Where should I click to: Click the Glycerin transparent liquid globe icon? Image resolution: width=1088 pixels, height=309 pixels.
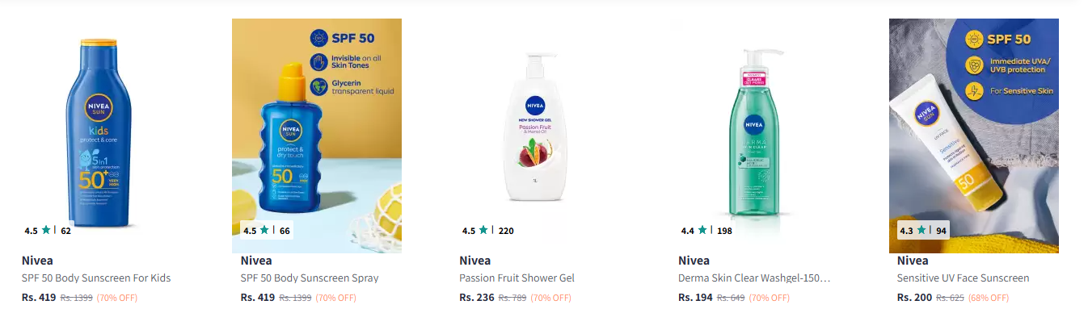(318, 86)
